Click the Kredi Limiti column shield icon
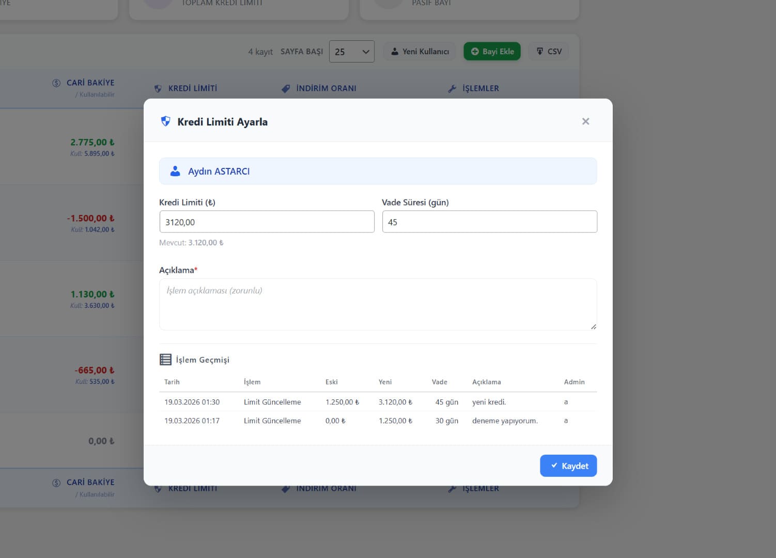The height and width of the screenshot is (558, 776). pyautogui.click(x=158, y=89)
